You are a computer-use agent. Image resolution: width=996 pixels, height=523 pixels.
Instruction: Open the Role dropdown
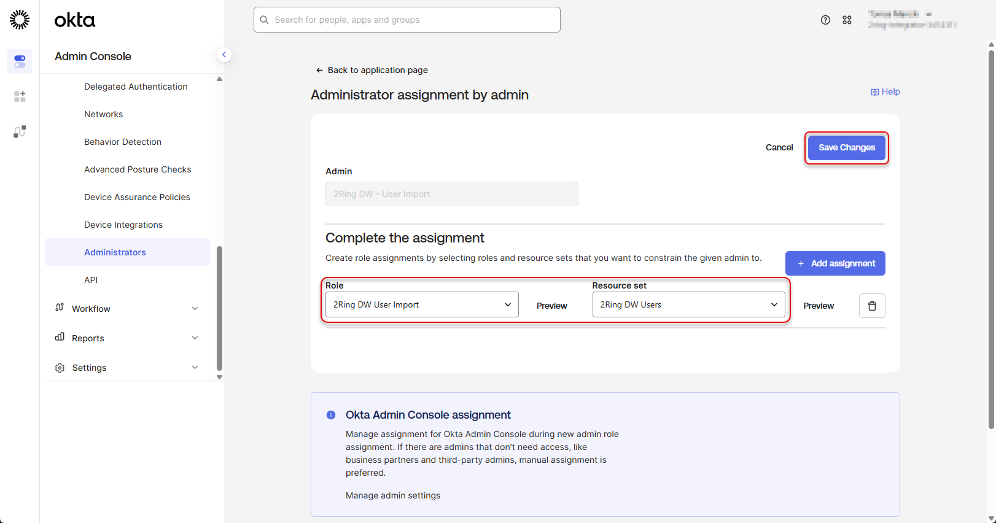tap(422, 304)
